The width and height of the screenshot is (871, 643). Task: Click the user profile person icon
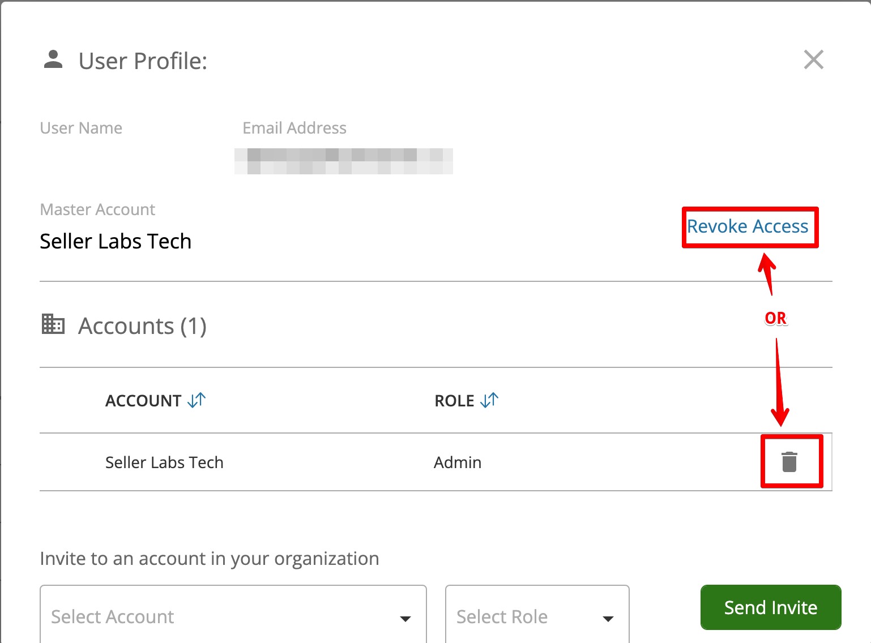[53, 59]
